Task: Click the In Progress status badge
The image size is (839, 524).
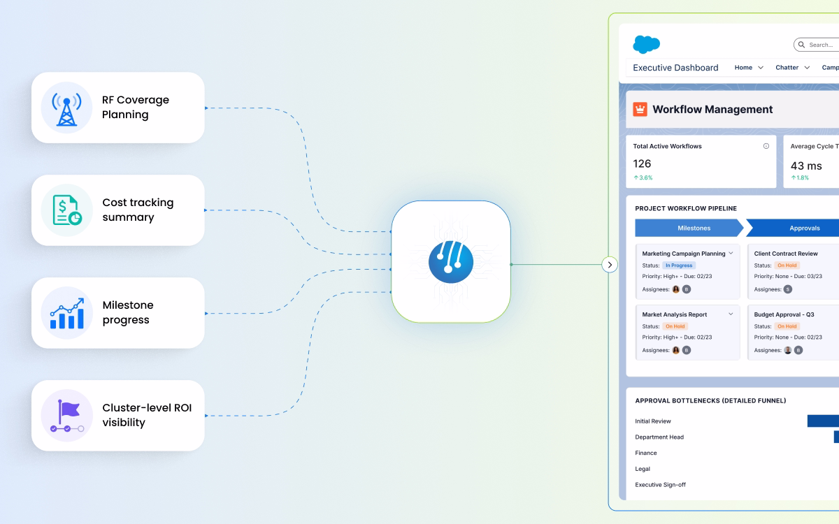Action: tap(679, 265)
